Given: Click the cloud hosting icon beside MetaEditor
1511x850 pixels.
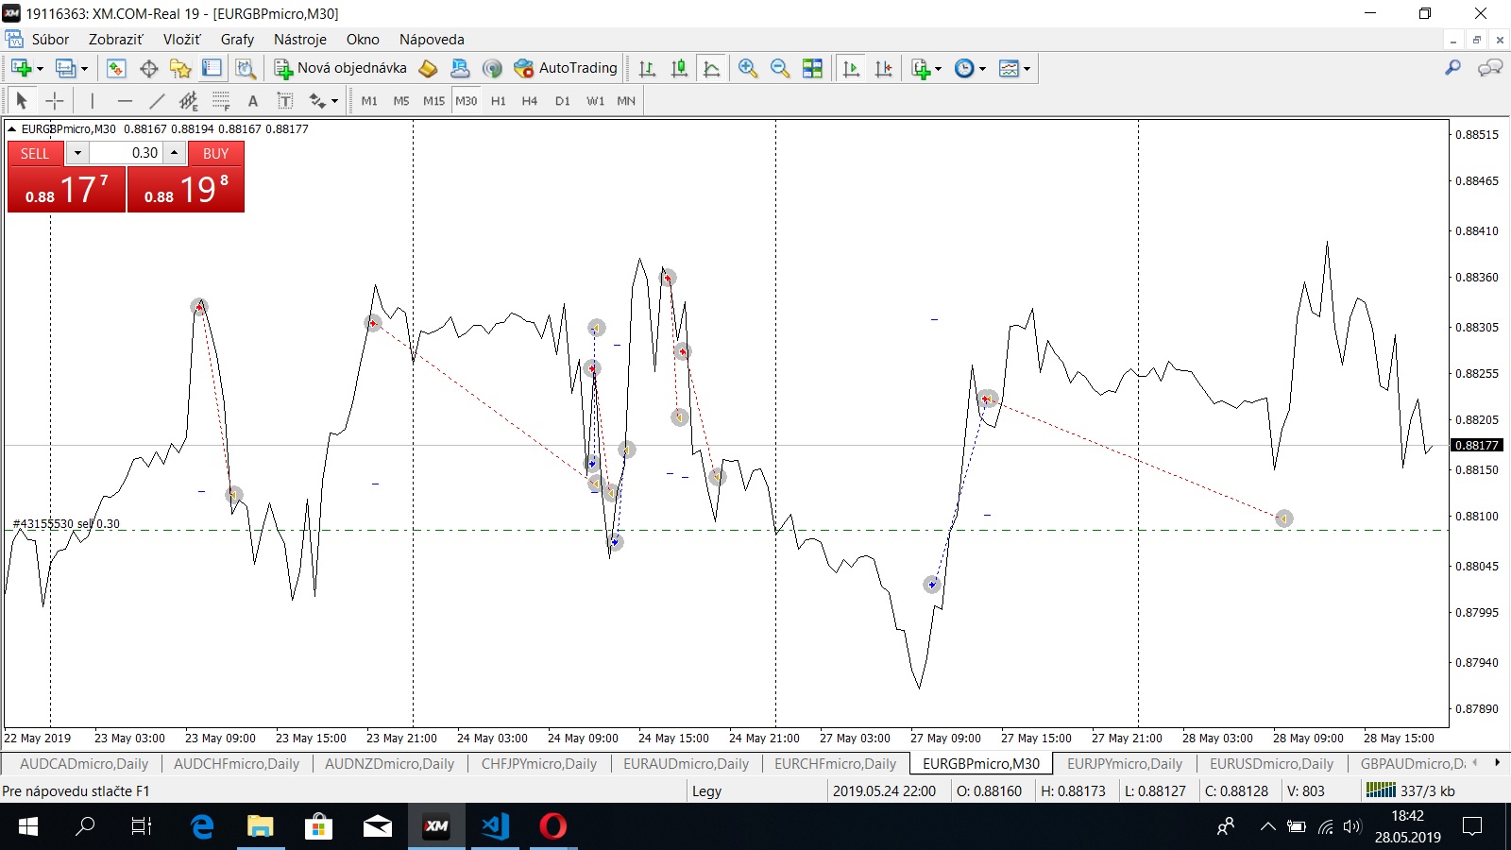Looking at the screenshot, I should [x=460, y=68].
